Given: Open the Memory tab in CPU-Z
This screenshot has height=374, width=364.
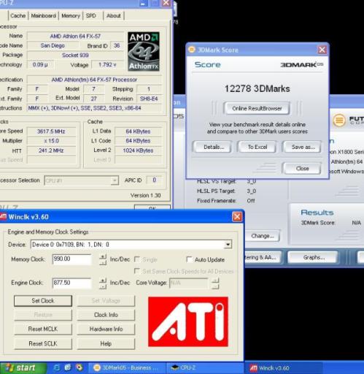Looking at the screenshot, I should (71, 15).
